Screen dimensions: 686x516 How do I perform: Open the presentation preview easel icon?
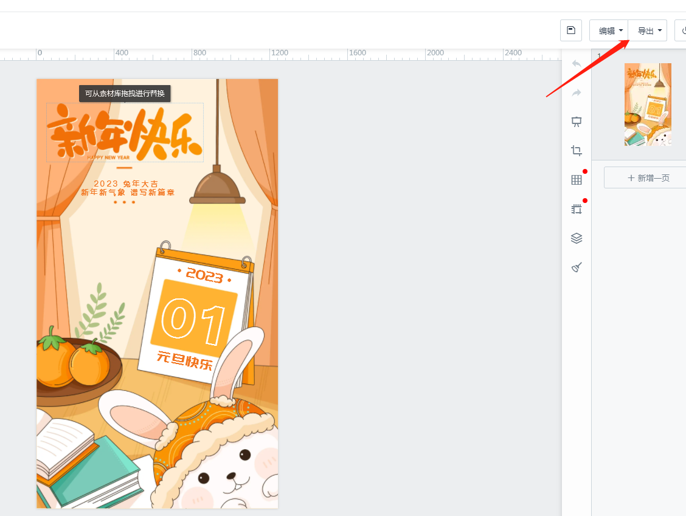577,122
